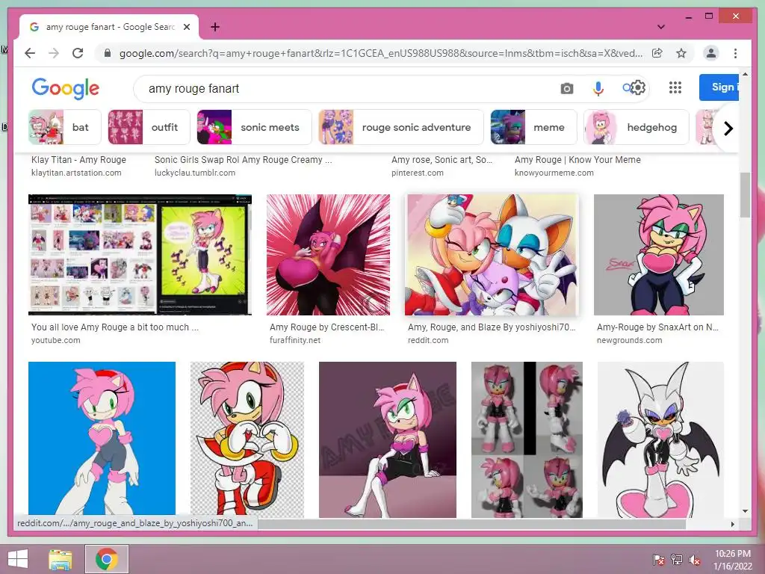This screenshot has width=765, height=574.
Task: Click the Sign in button
Action: (719, 87)
